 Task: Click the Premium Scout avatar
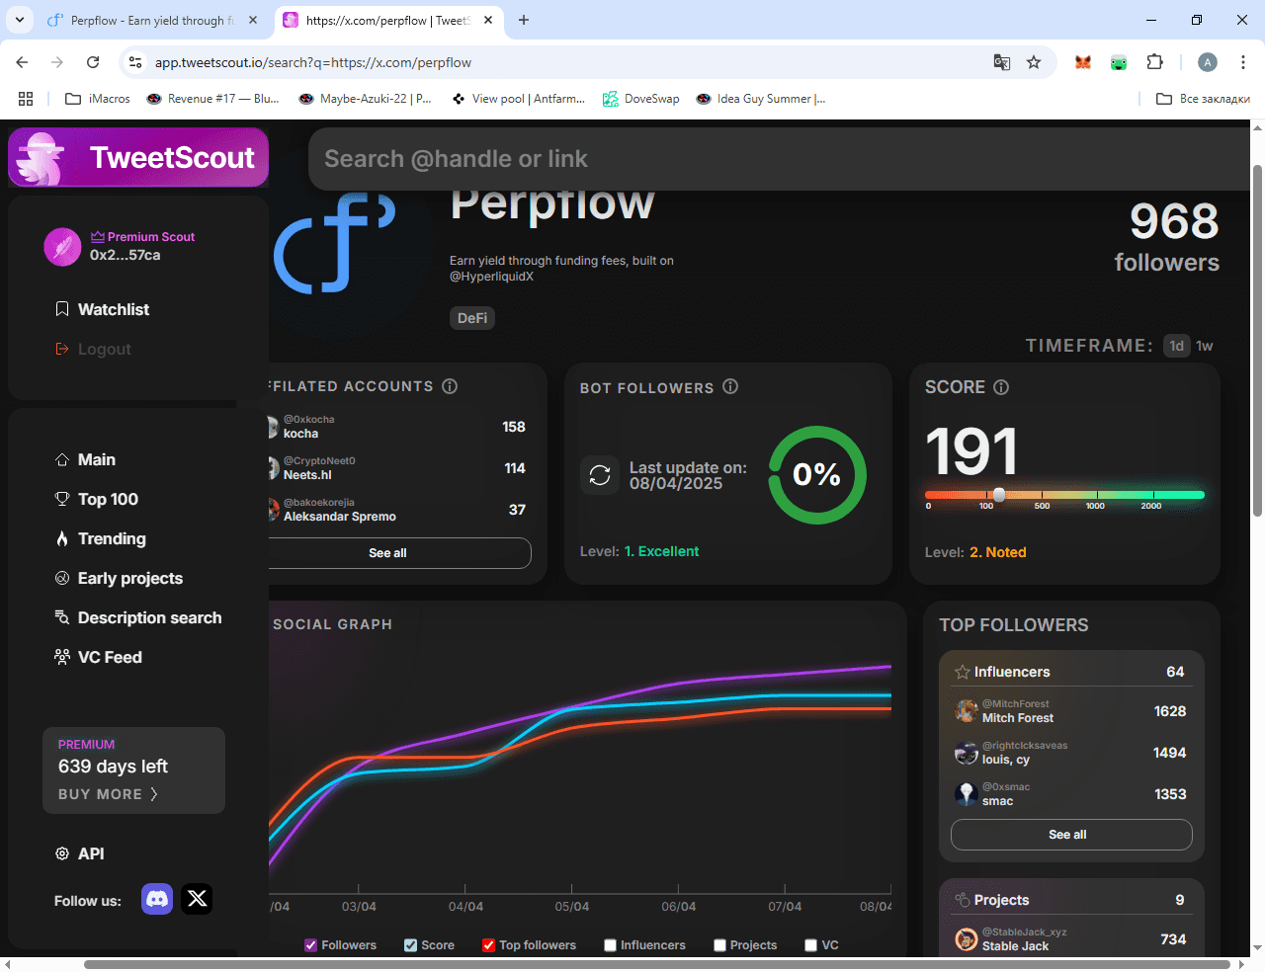coord(62,247)
